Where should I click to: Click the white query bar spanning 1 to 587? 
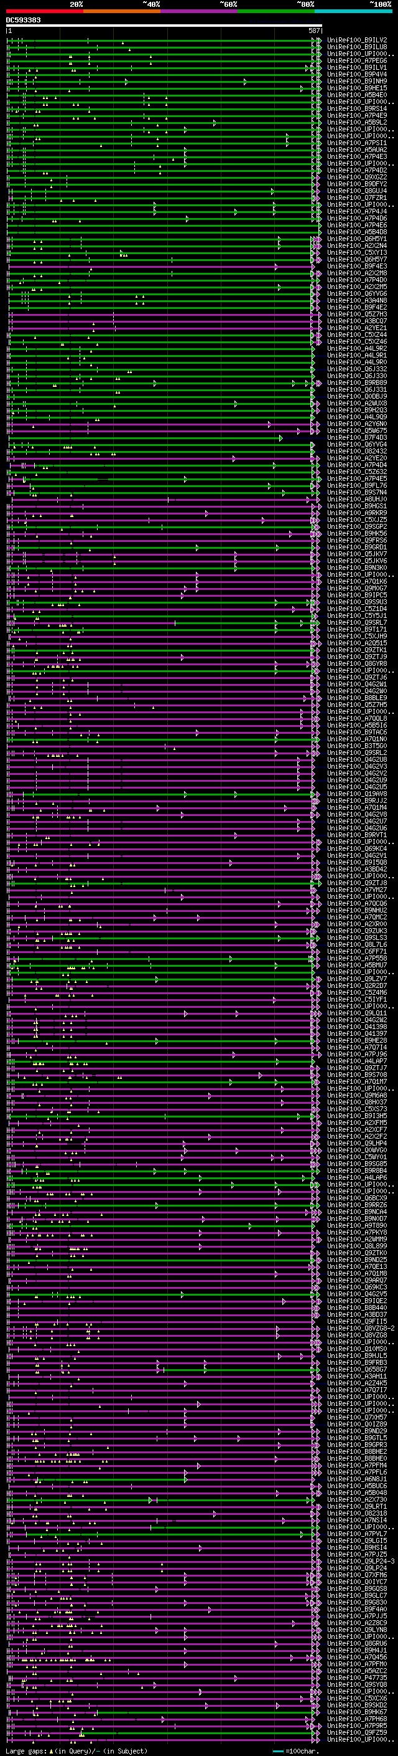coord(164,26)
